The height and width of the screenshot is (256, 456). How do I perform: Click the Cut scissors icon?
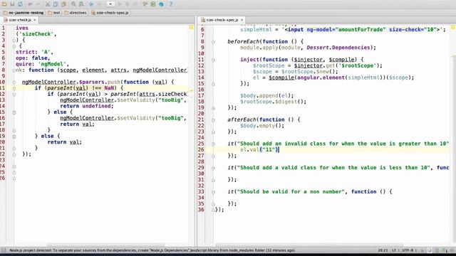click(48, 4)
